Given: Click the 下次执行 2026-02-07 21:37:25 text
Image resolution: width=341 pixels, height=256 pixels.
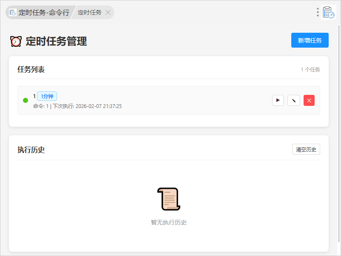Looking at the screenshot, I should 87,106.
